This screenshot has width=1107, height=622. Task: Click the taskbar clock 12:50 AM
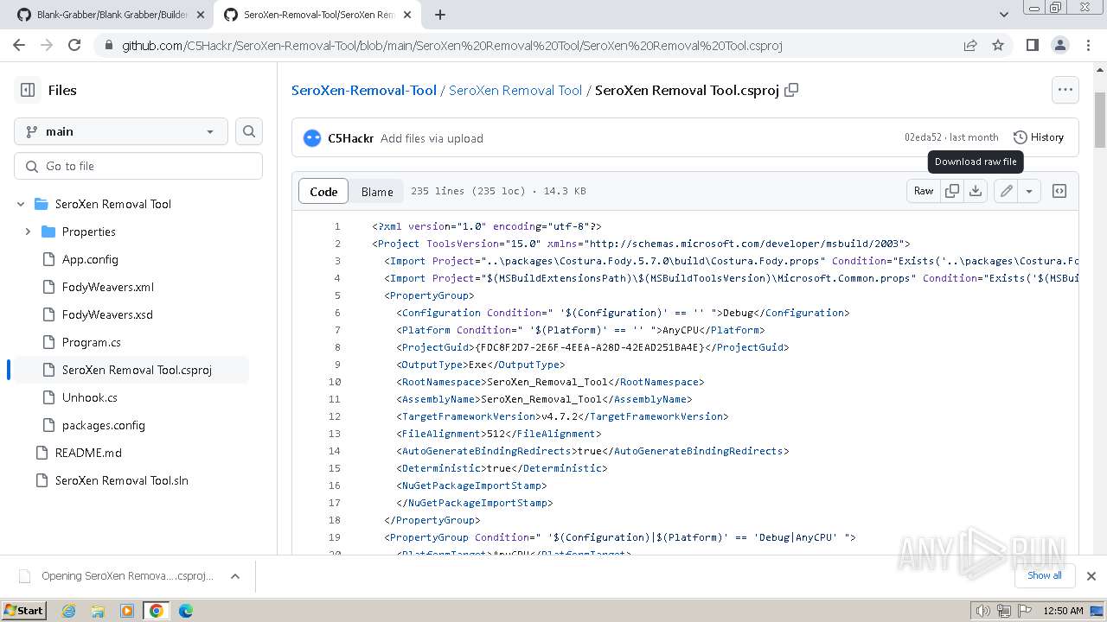click(1063, 611)
